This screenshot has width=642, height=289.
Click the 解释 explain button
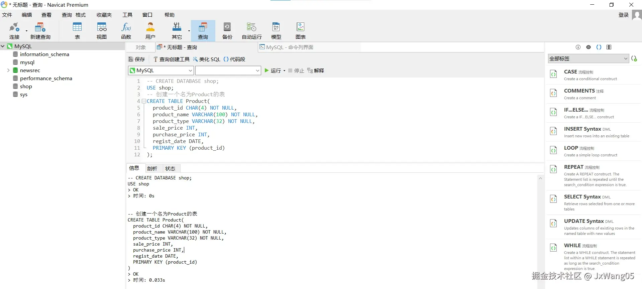click(316, 71)
